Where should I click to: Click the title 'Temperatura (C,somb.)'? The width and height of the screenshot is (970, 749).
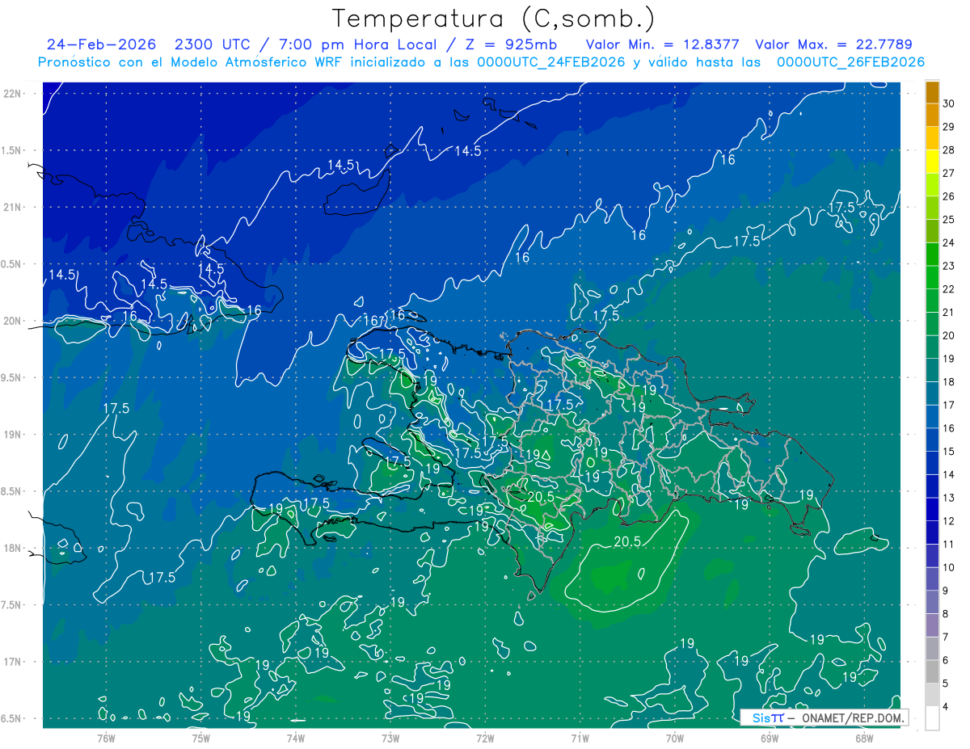point(494,19)
